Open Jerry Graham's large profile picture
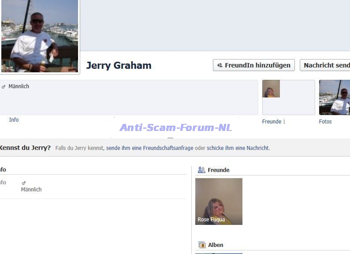The height and width of the screenshot is (254, 350). [x=40, y=36]
